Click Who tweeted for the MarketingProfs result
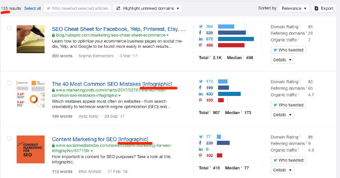This screenshot has height=178, width=340. (x=288, y=105)
